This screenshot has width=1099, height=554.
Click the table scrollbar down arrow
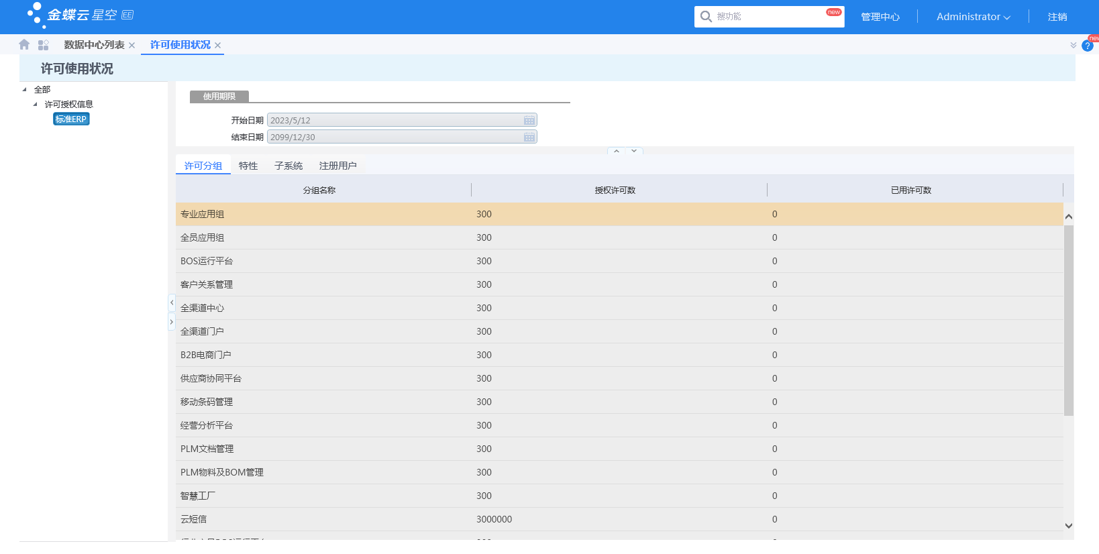click(1069, 526)
